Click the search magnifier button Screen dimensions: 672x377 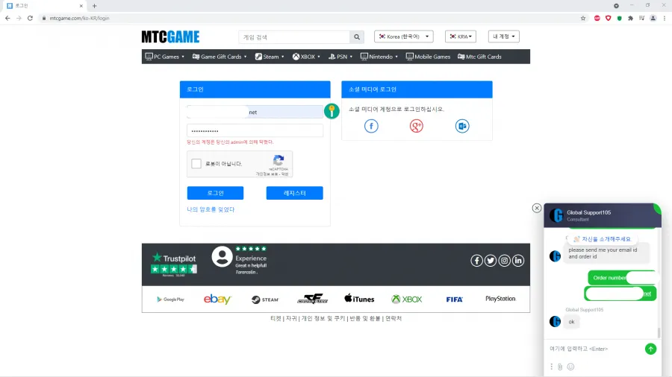pyautogui.click(x=357, y=37)
